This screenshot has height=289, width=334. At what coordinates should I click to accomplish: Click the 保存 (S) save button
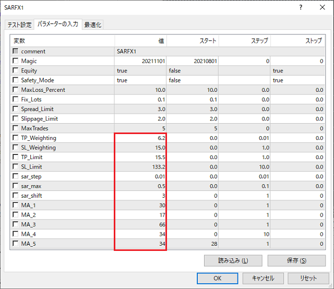(x=296, y=260)
